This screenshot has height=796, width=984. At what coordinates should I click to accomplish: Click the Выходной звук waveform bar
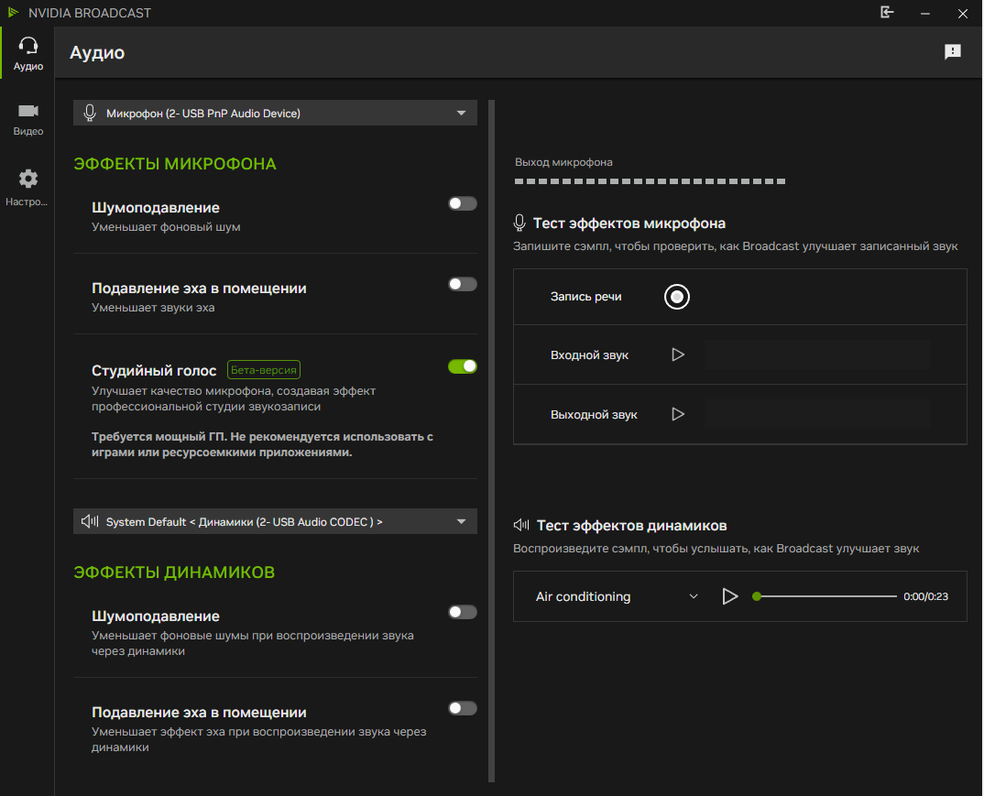point(817,414)
